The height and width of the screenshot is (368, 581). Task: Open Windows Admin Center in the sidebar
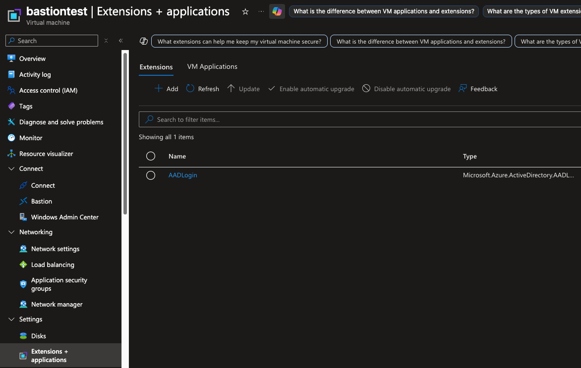click(x=64, y=217)
